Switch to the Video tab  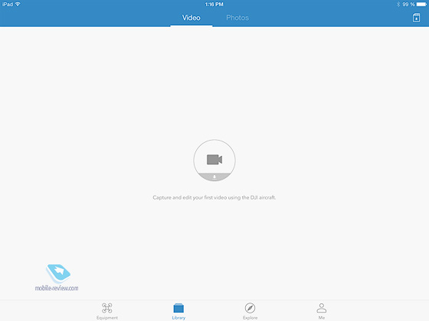(192, 18)
